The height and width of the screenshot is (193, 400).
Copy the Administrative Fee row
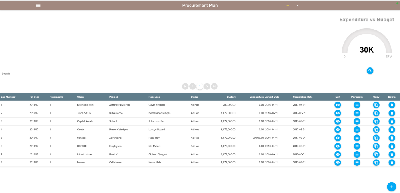376,105
